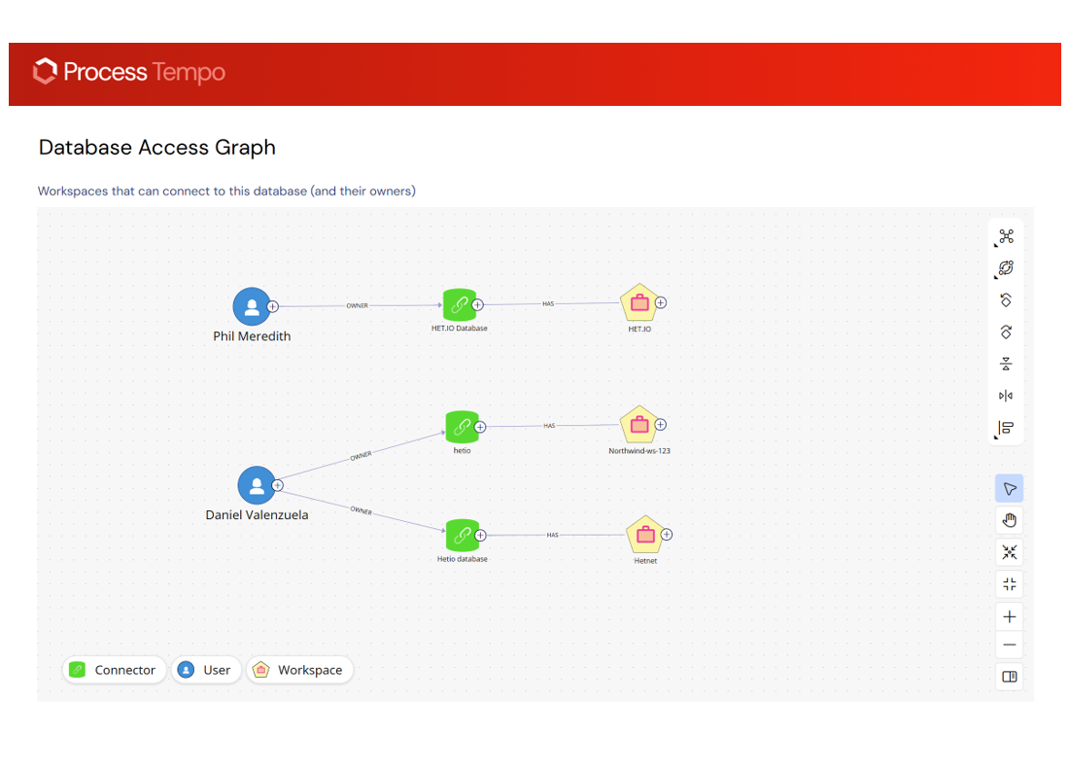Click the Database Access Graph heading
1070x771 pixels.
156,148
